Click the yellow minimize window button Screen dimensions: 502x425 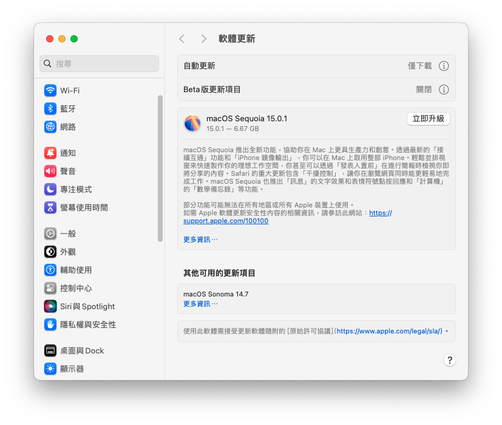click(62, 39)
